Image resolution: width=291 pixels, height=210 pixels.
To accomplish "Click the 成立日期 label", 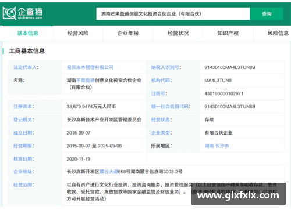I will (x=23, y=133).
